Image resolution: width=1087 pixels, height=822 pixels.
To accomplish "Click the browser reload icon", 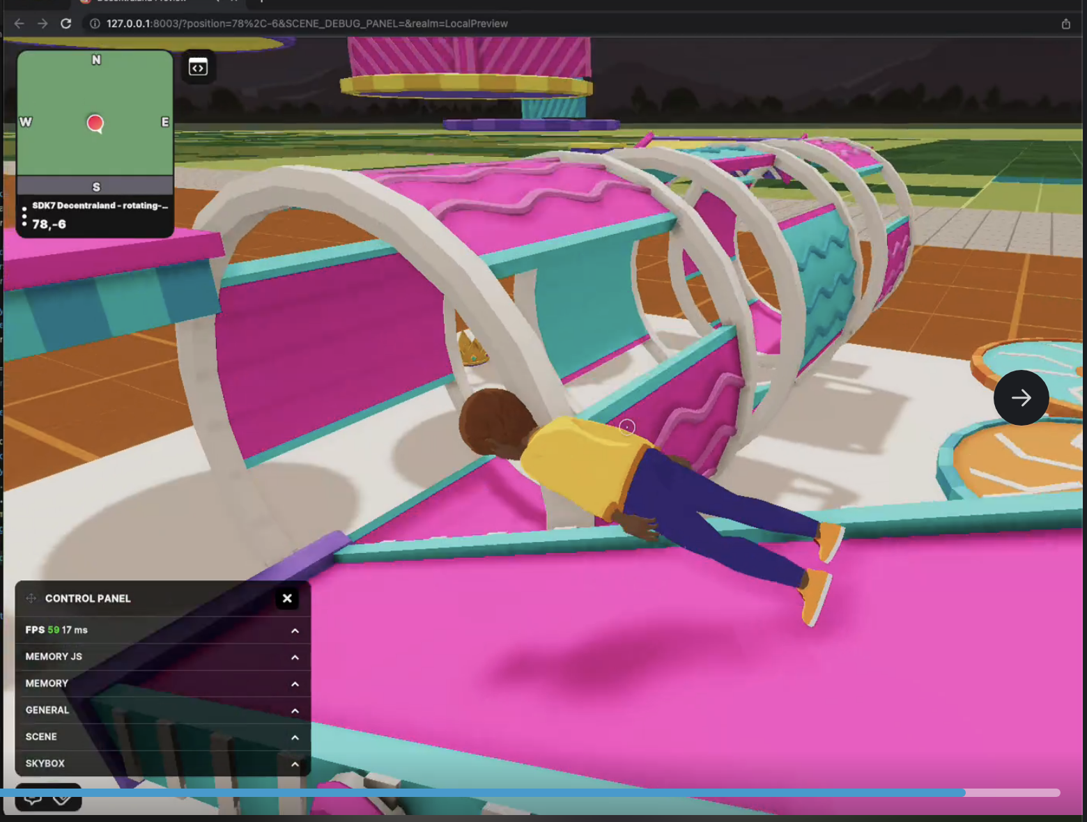I will (x=65, y=23).
